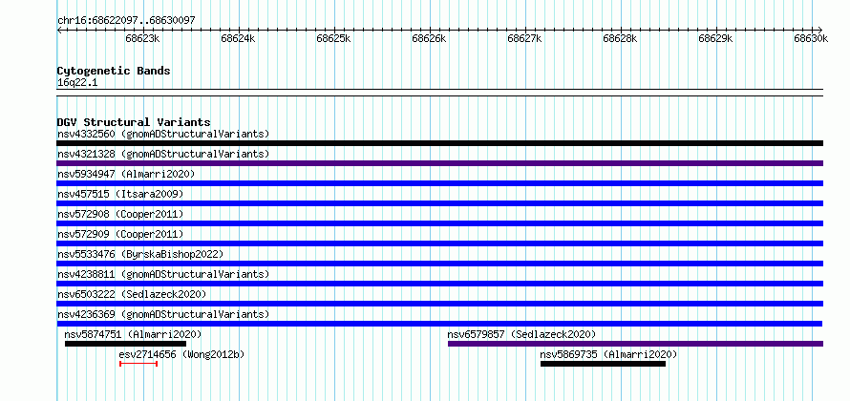Click the 68628k ruler tick label
This screenshot has height=401, width=850.
pyautogui.click(x=620, y=38)
